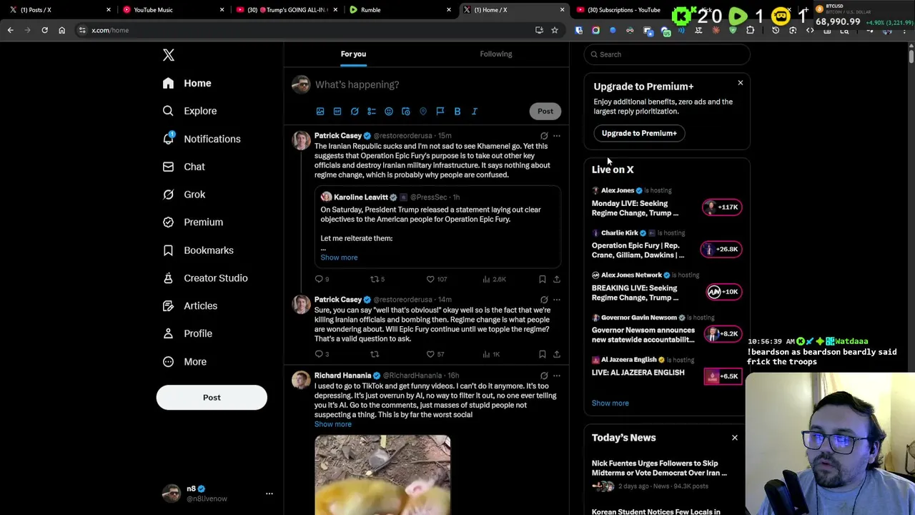Image resolution: width=915 pixels, height=515 pixels.
Task: Reload the browser page
Action: tap(44, 30)
